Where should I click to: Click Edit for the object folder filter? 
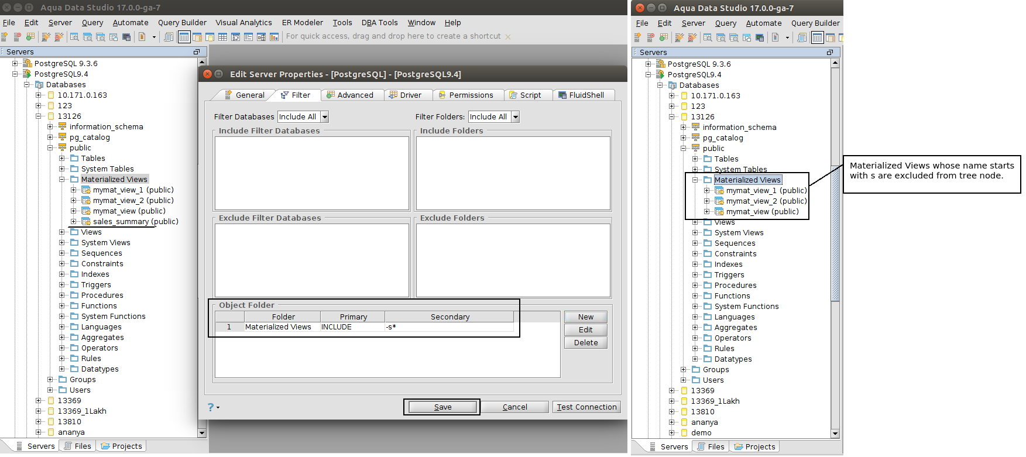(586, 330)
